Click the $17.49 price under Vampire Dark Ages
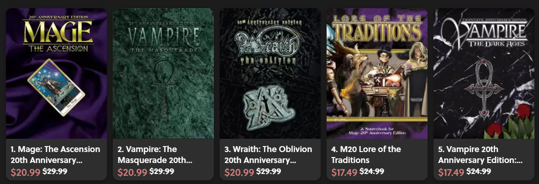 451,172
